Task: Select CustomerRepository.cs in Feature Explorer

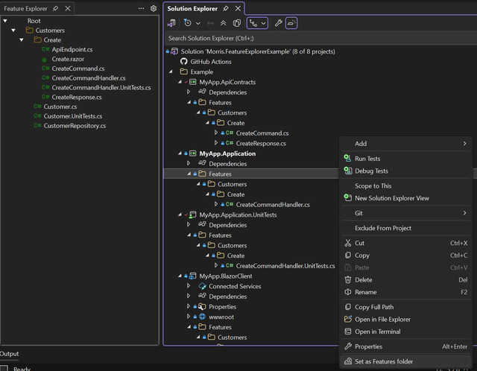Action: (x=75, y=126)
